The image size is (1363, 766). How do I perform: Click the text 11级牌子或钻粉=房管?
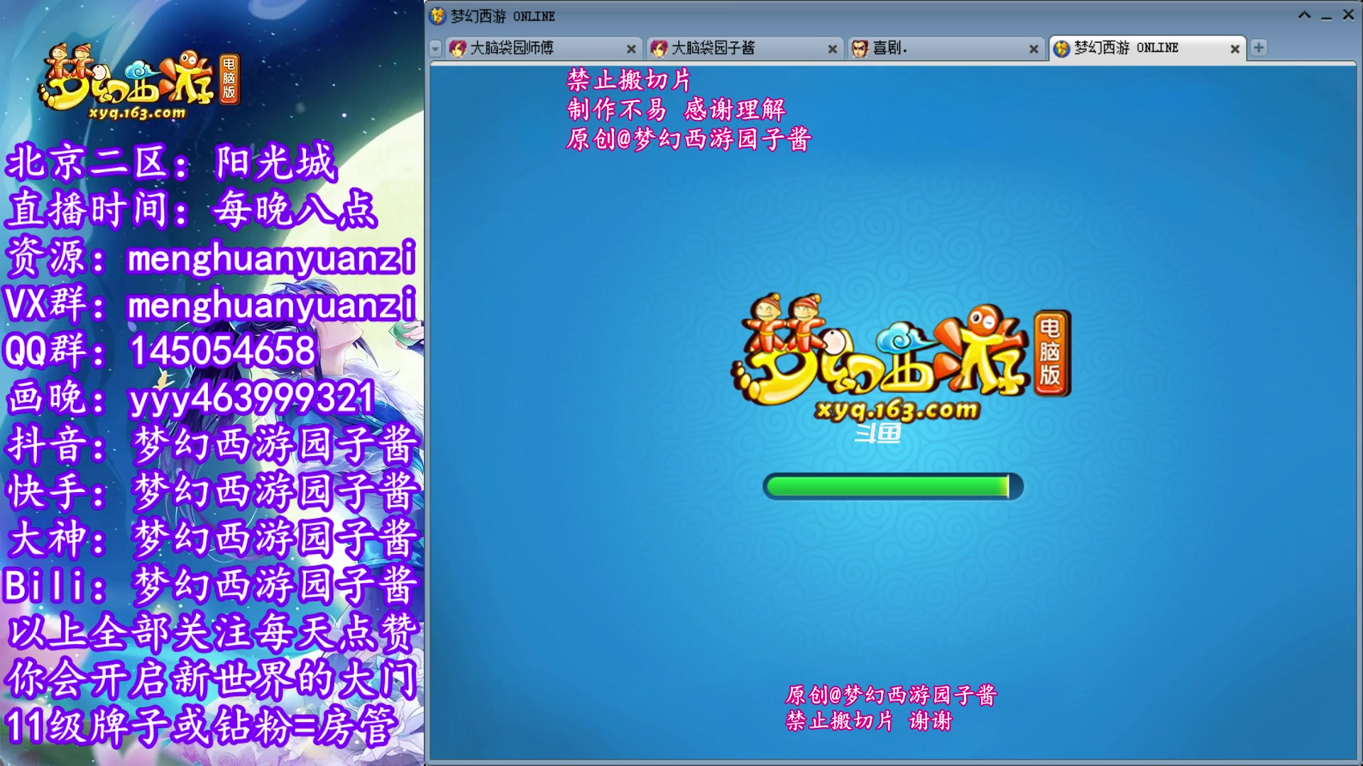pyautogui.click(x=200, y=726)
